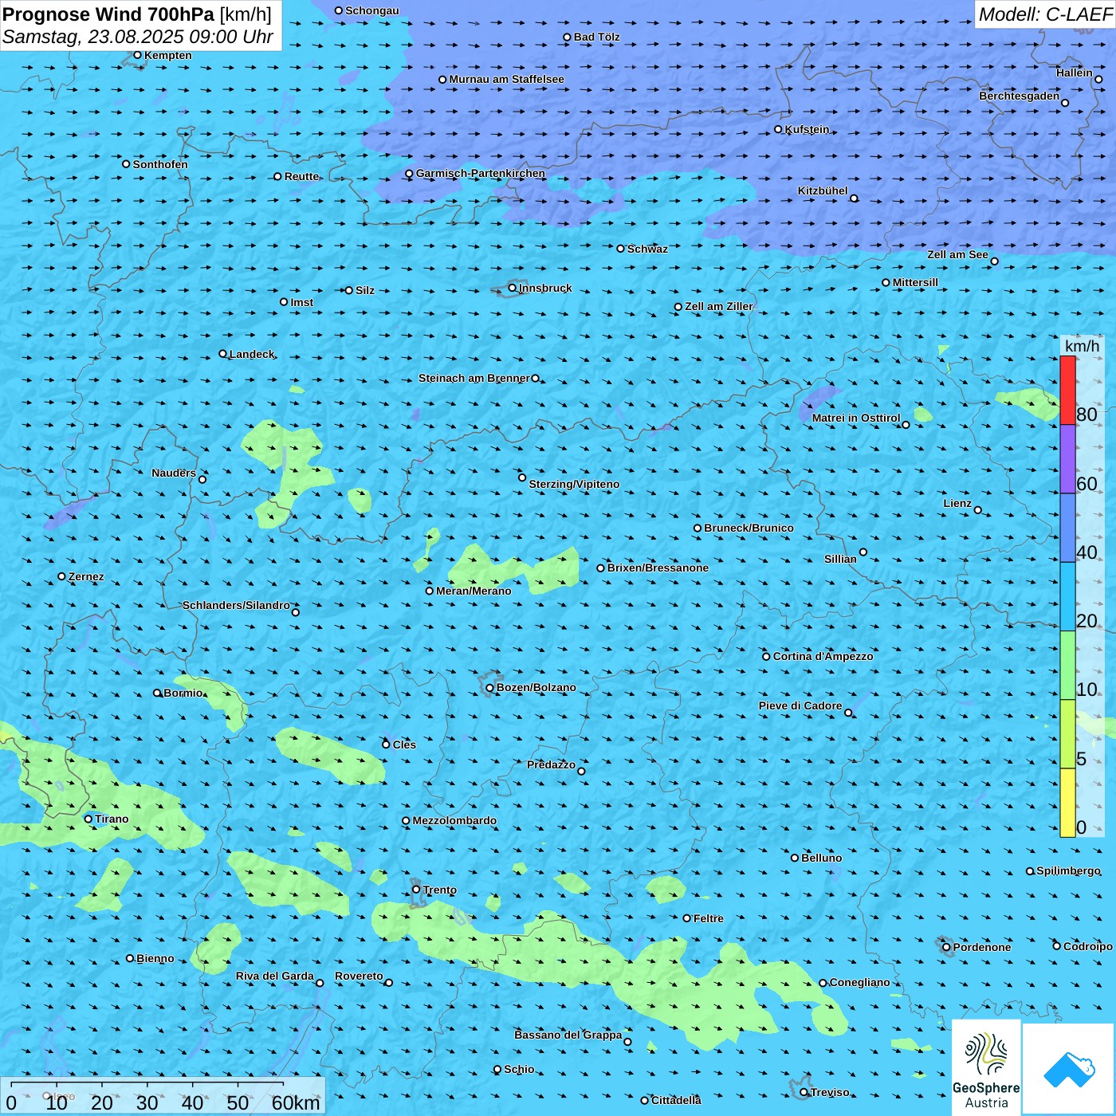This screenshot has width=1116, height=1116.
Task: Select the purple 60–80 km/h legend color
Action: 1067,459
